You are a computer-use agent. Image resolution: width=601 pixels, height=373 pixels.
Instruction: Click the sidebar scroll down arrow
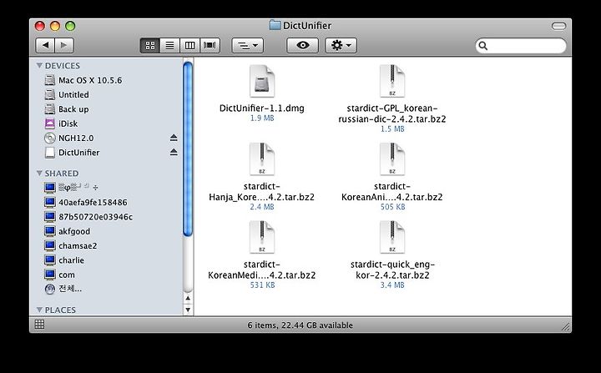[x=188, y=309]
